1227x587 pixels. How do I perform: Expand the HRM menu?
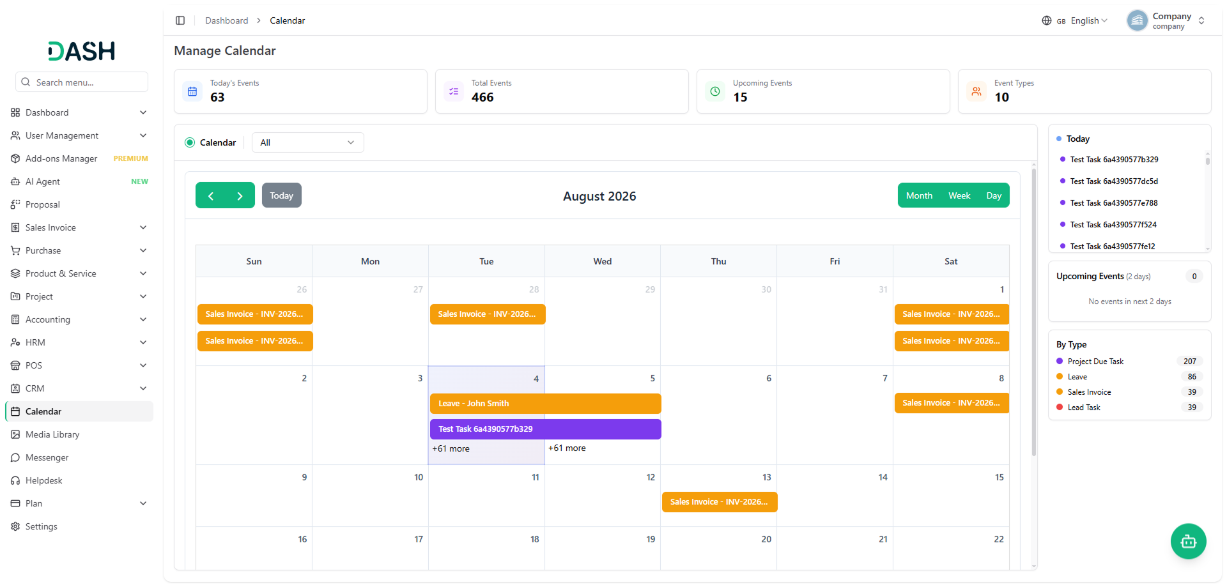[x=79, y=342]
